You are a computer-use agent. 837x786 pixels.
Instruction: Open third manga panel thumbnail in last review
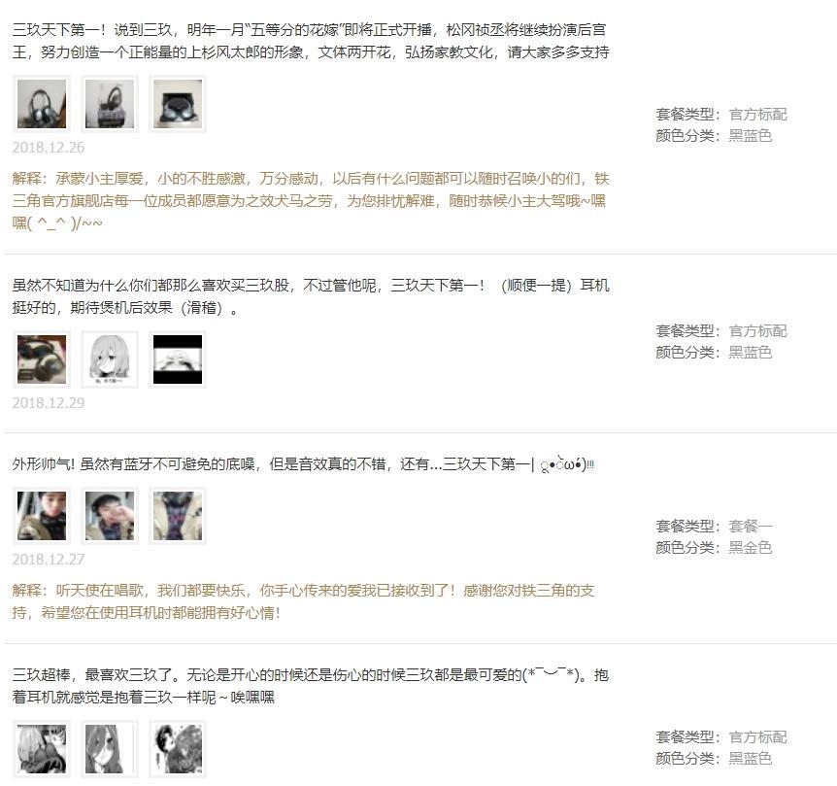178,749
